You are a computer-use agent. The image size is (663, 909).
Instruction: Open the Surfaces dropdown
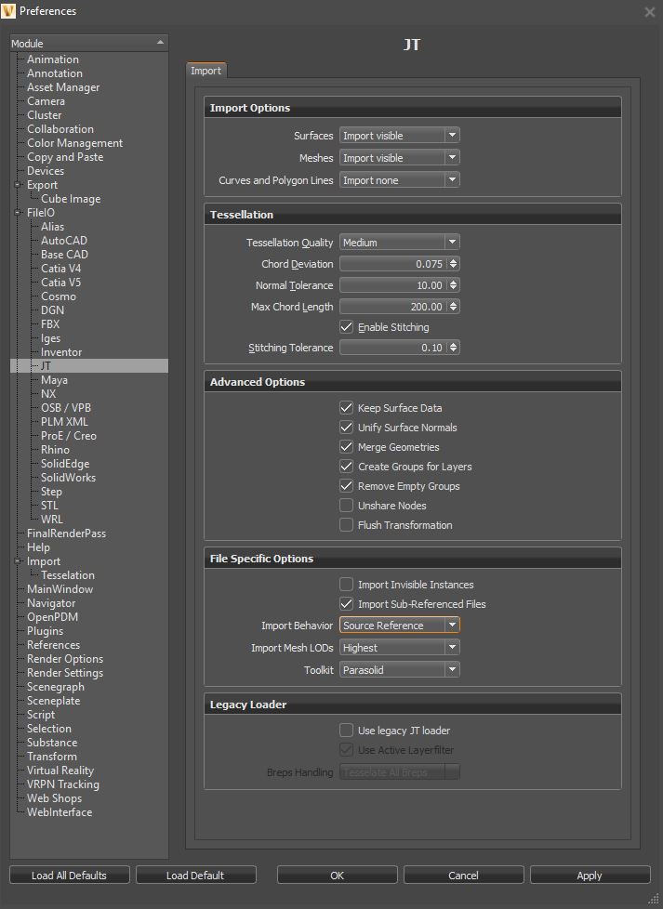coord(400,136)
